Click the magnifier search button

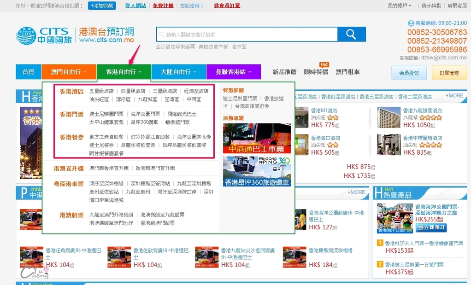tap(351, 35)
